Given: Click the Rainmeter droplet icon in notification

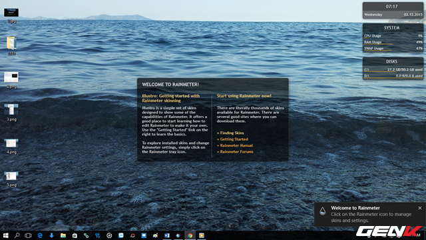Looking at the screenshot, I should click(x=322, y=211).
